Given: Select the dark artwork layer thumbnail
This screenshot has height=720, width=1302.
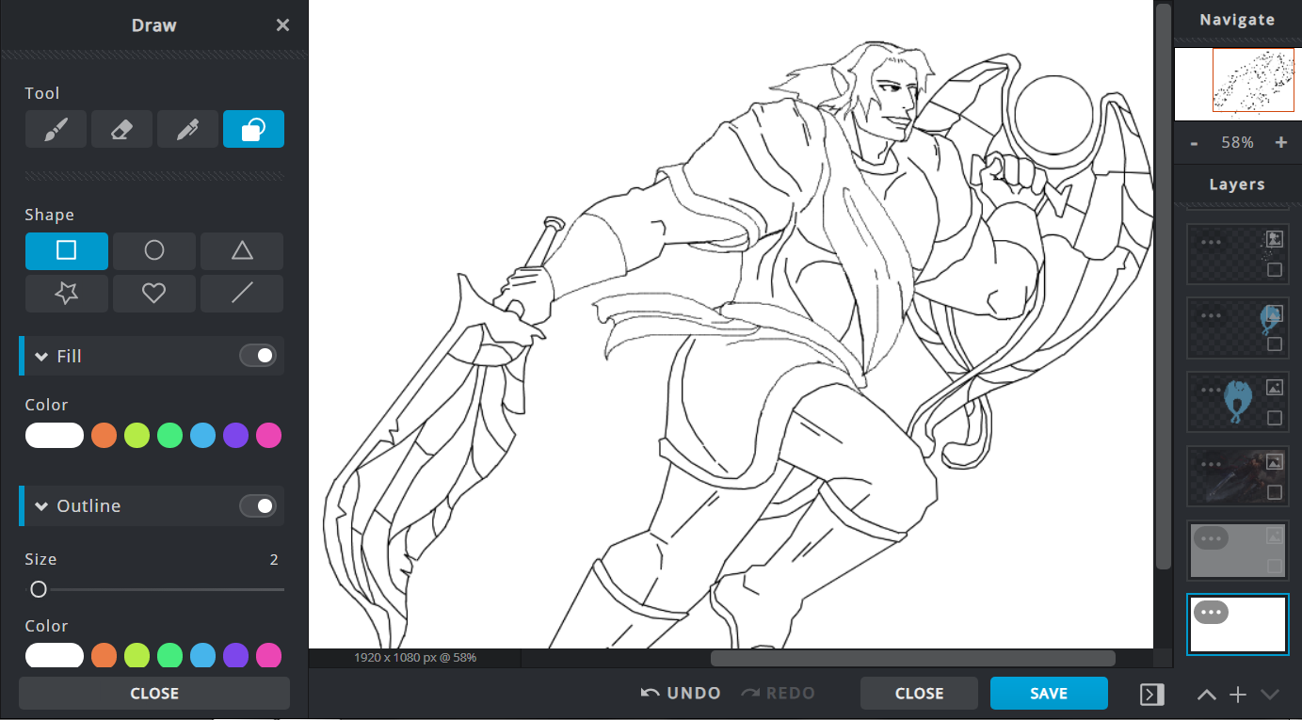Looking at the screenshot, I should pos(1238,476).
